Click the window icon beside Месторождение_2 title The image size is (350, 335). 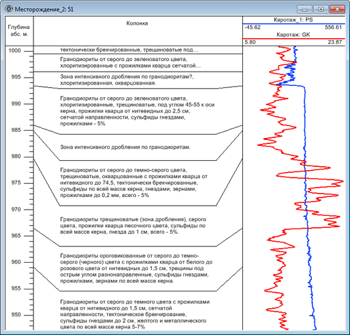point(9,9)
